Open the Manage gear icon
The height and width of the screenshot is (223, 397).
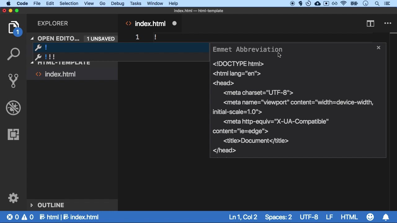click(13, 198)
